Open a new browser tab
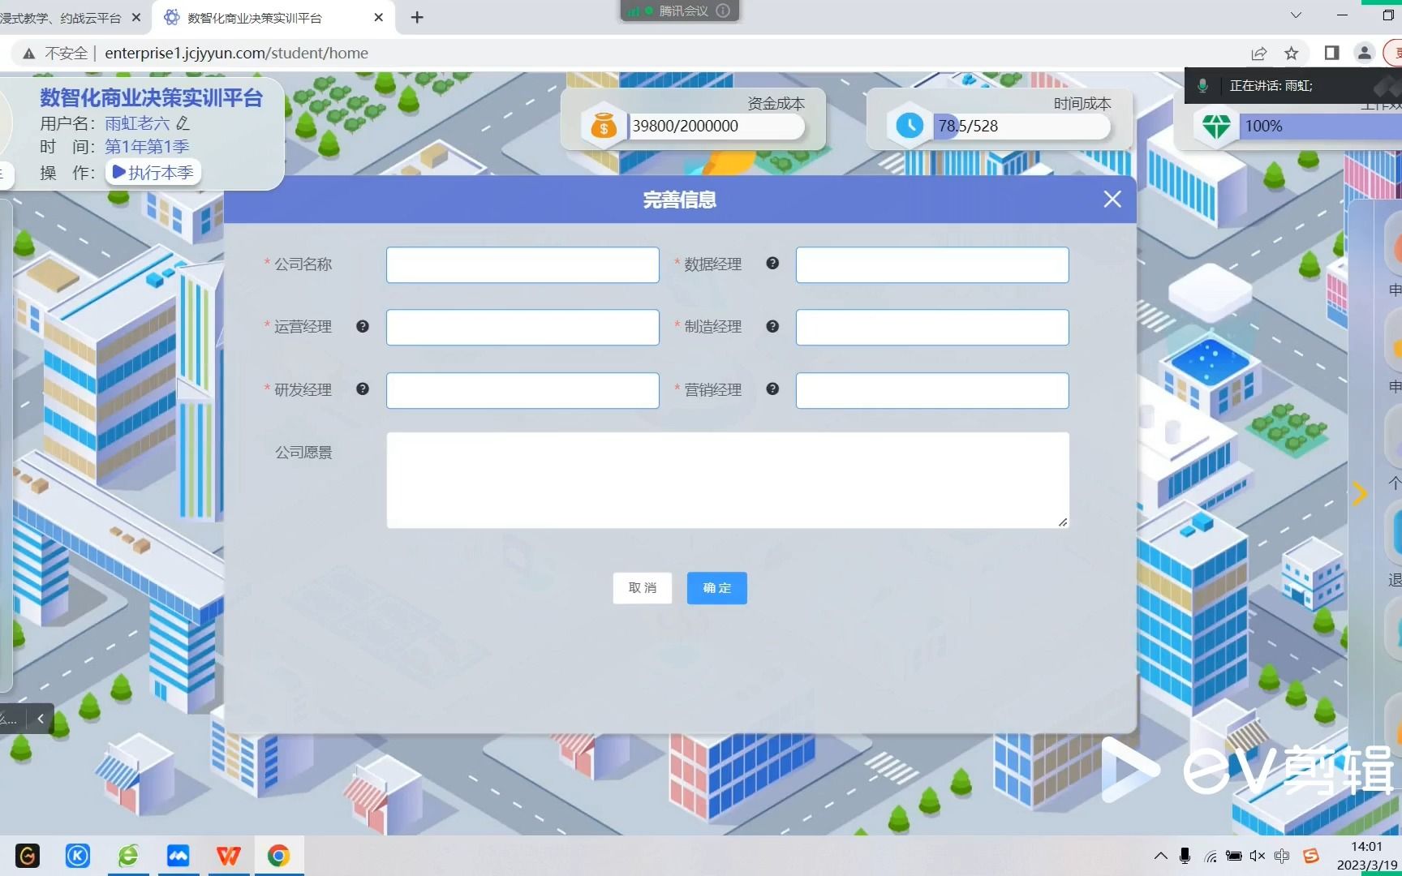 pos(417,17)
